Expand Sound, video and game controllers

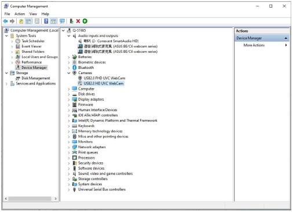click(x=69, y=174)
